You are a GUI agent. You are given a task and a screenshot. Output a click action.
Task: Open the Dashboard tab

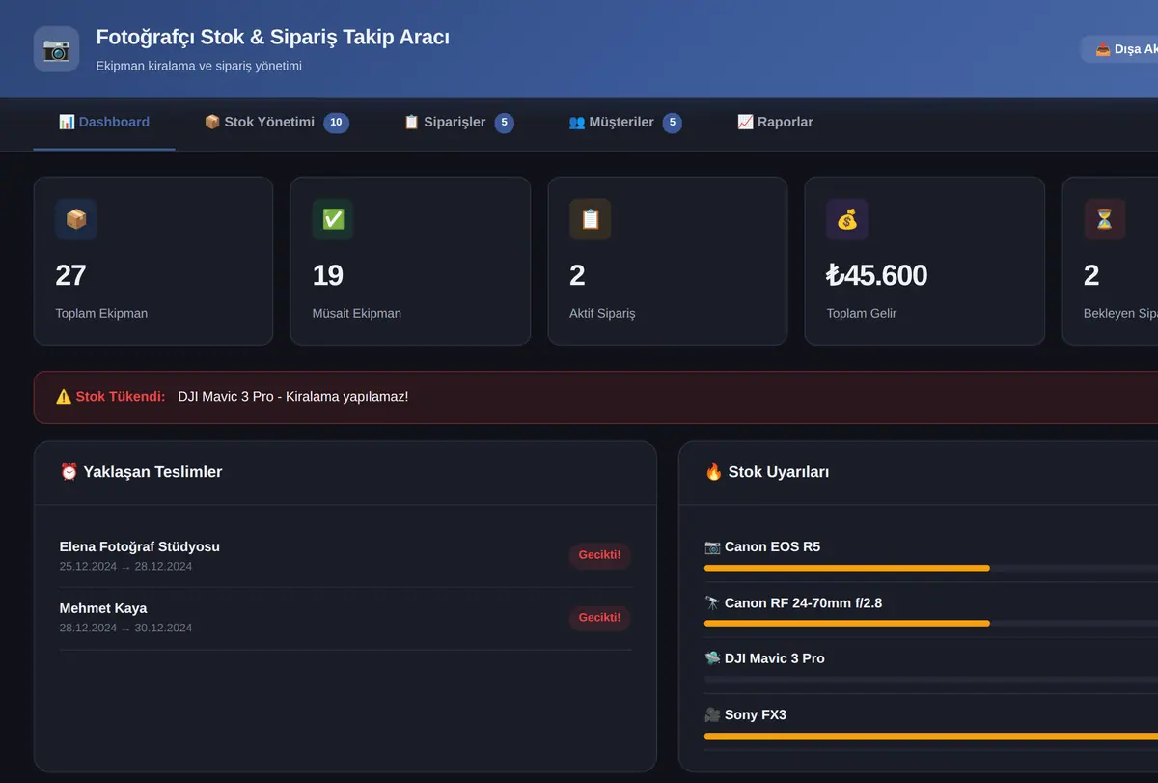coord(104,123)
